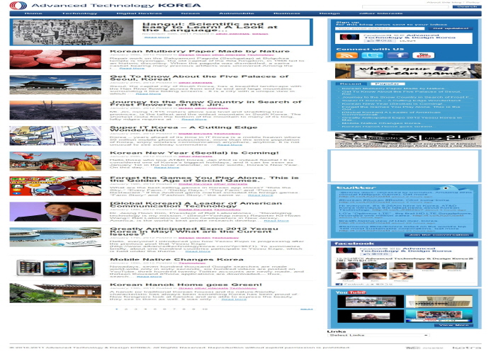496x354 pixels.
Task: Open the Facebook connect icon
Action: click(x=398, y=55)
